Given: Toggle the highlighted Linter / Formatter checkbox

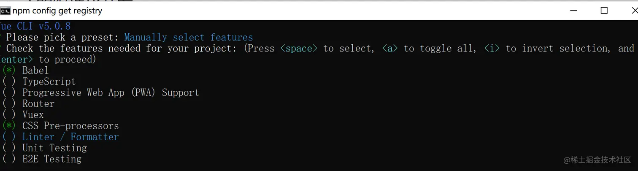Looking at the screenshot, I should [9, 137].
